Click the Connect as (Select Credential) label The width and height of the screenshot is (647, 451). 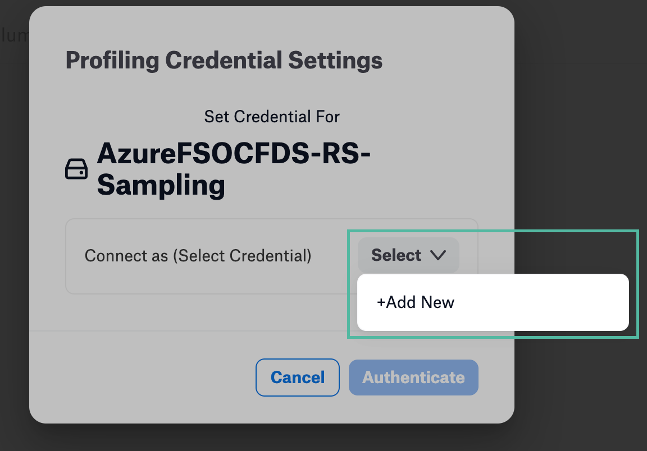point(198,256)
